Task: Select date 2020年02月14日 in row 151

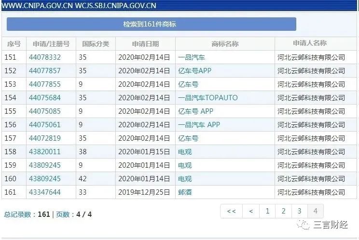Action: coord(144,57)
